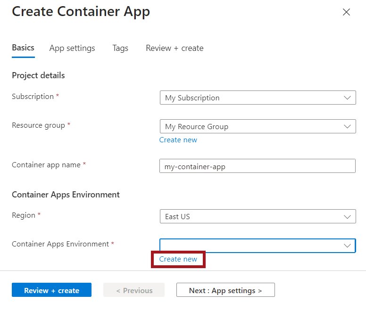Proceed with Next : App settings button
The image size is (366, 311).
(x=225, y=290)
